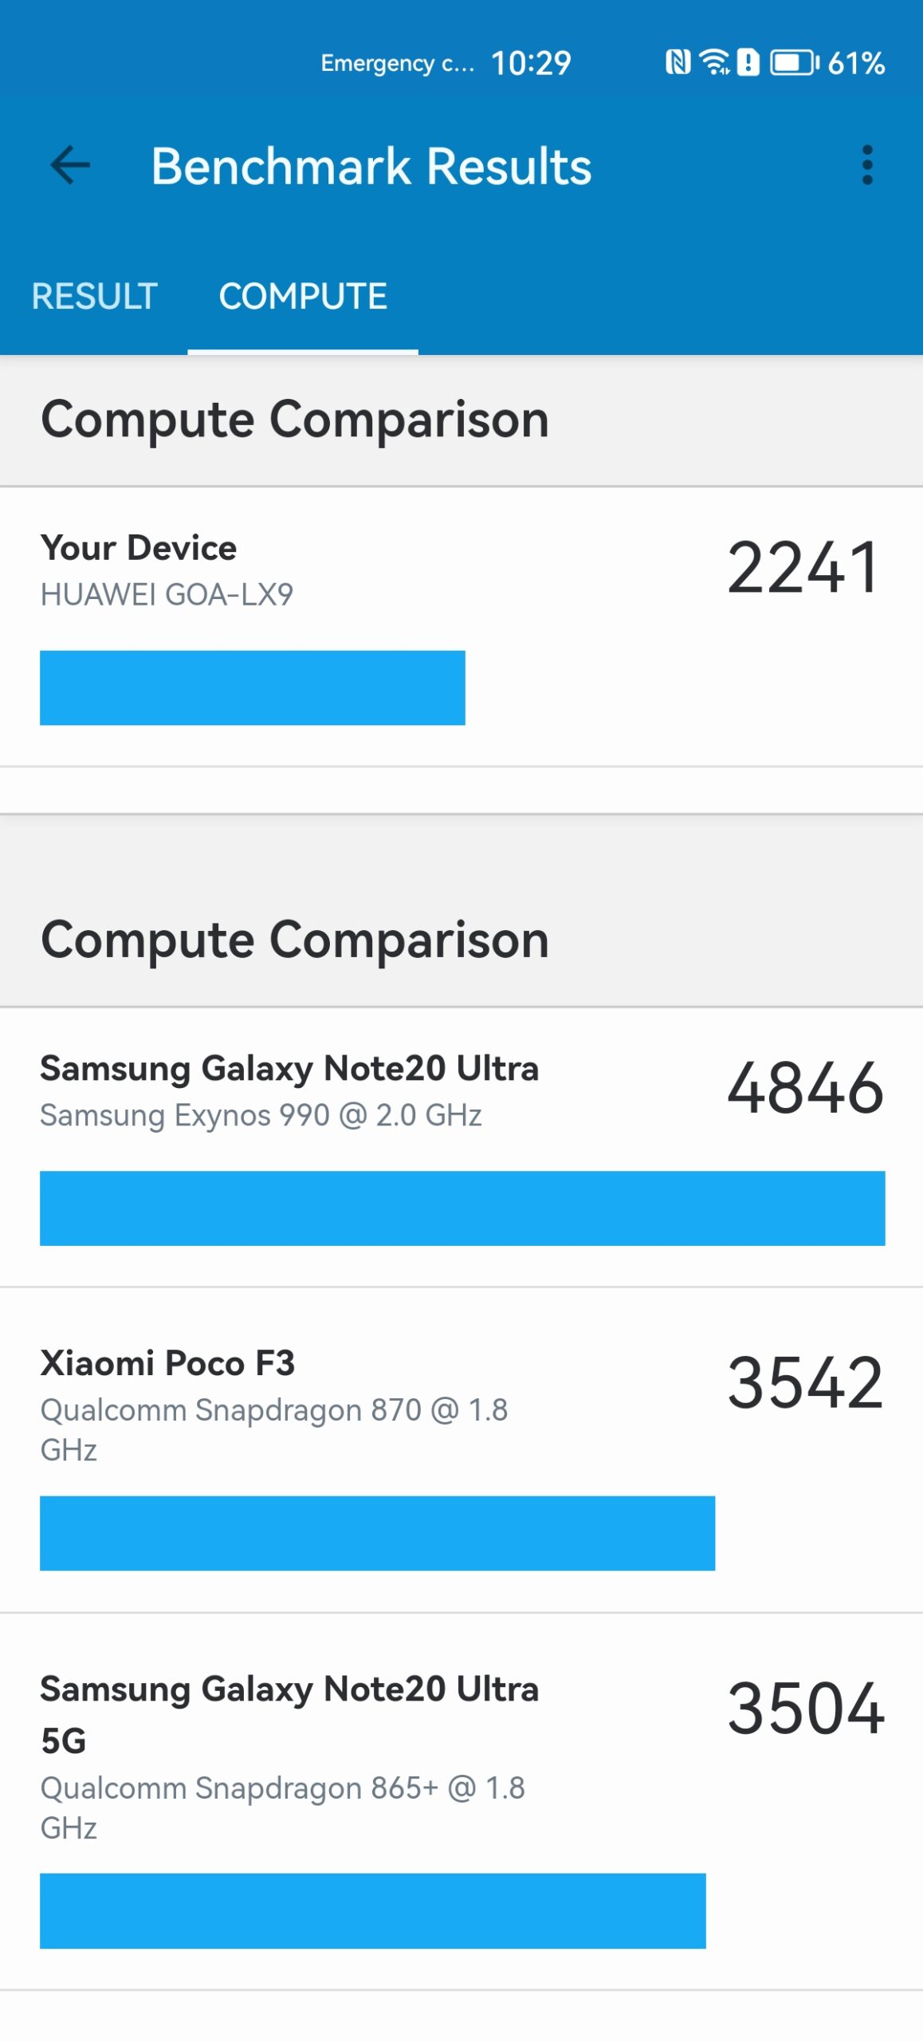Tap the 2241 compute score

803,568
